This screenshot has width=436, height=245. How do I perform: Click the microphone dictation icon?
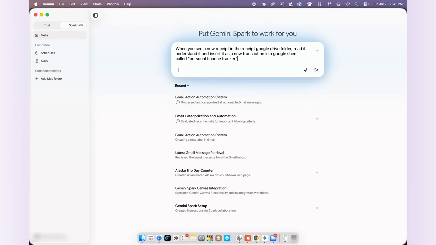pos(305,70)
